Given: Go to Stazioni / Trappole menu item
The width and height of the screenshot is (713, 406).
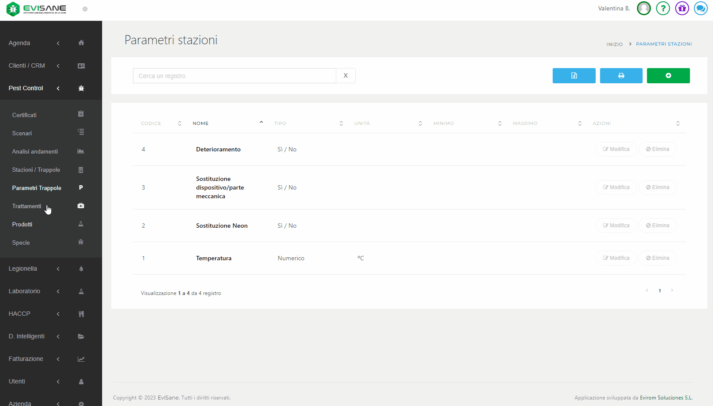Looking at the screenshot, I should [36, 170].
